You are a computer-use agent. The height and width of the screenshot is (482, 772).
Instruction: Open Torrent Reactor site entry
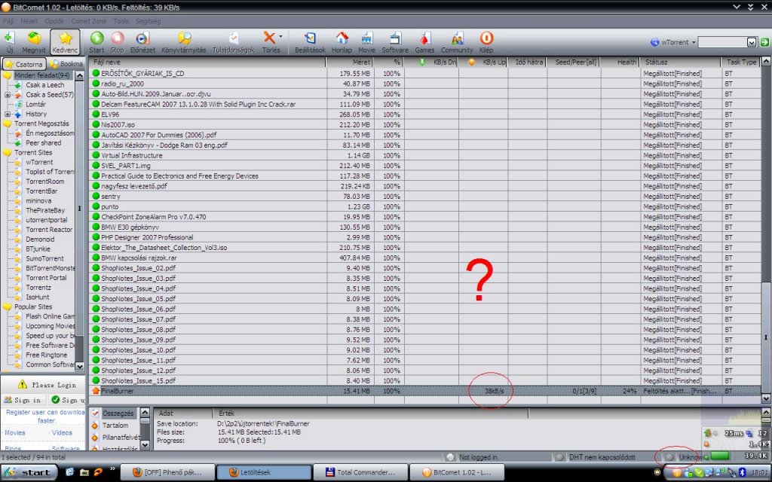click(49, 230)
